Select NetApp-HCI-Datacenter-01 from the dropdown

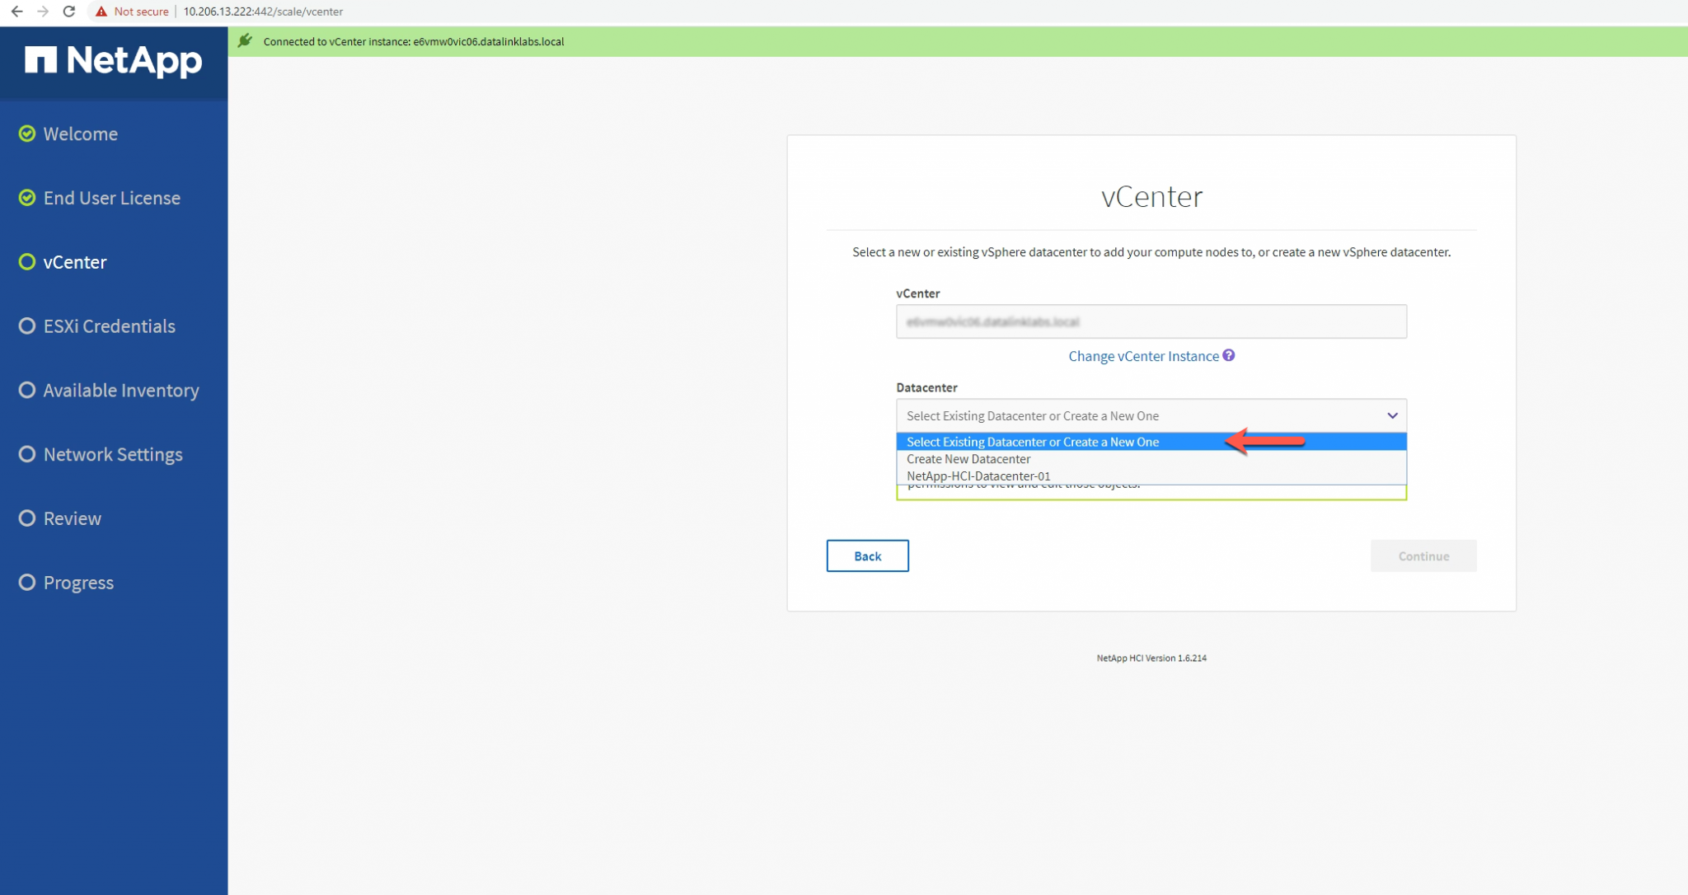[x=978, y=476]
